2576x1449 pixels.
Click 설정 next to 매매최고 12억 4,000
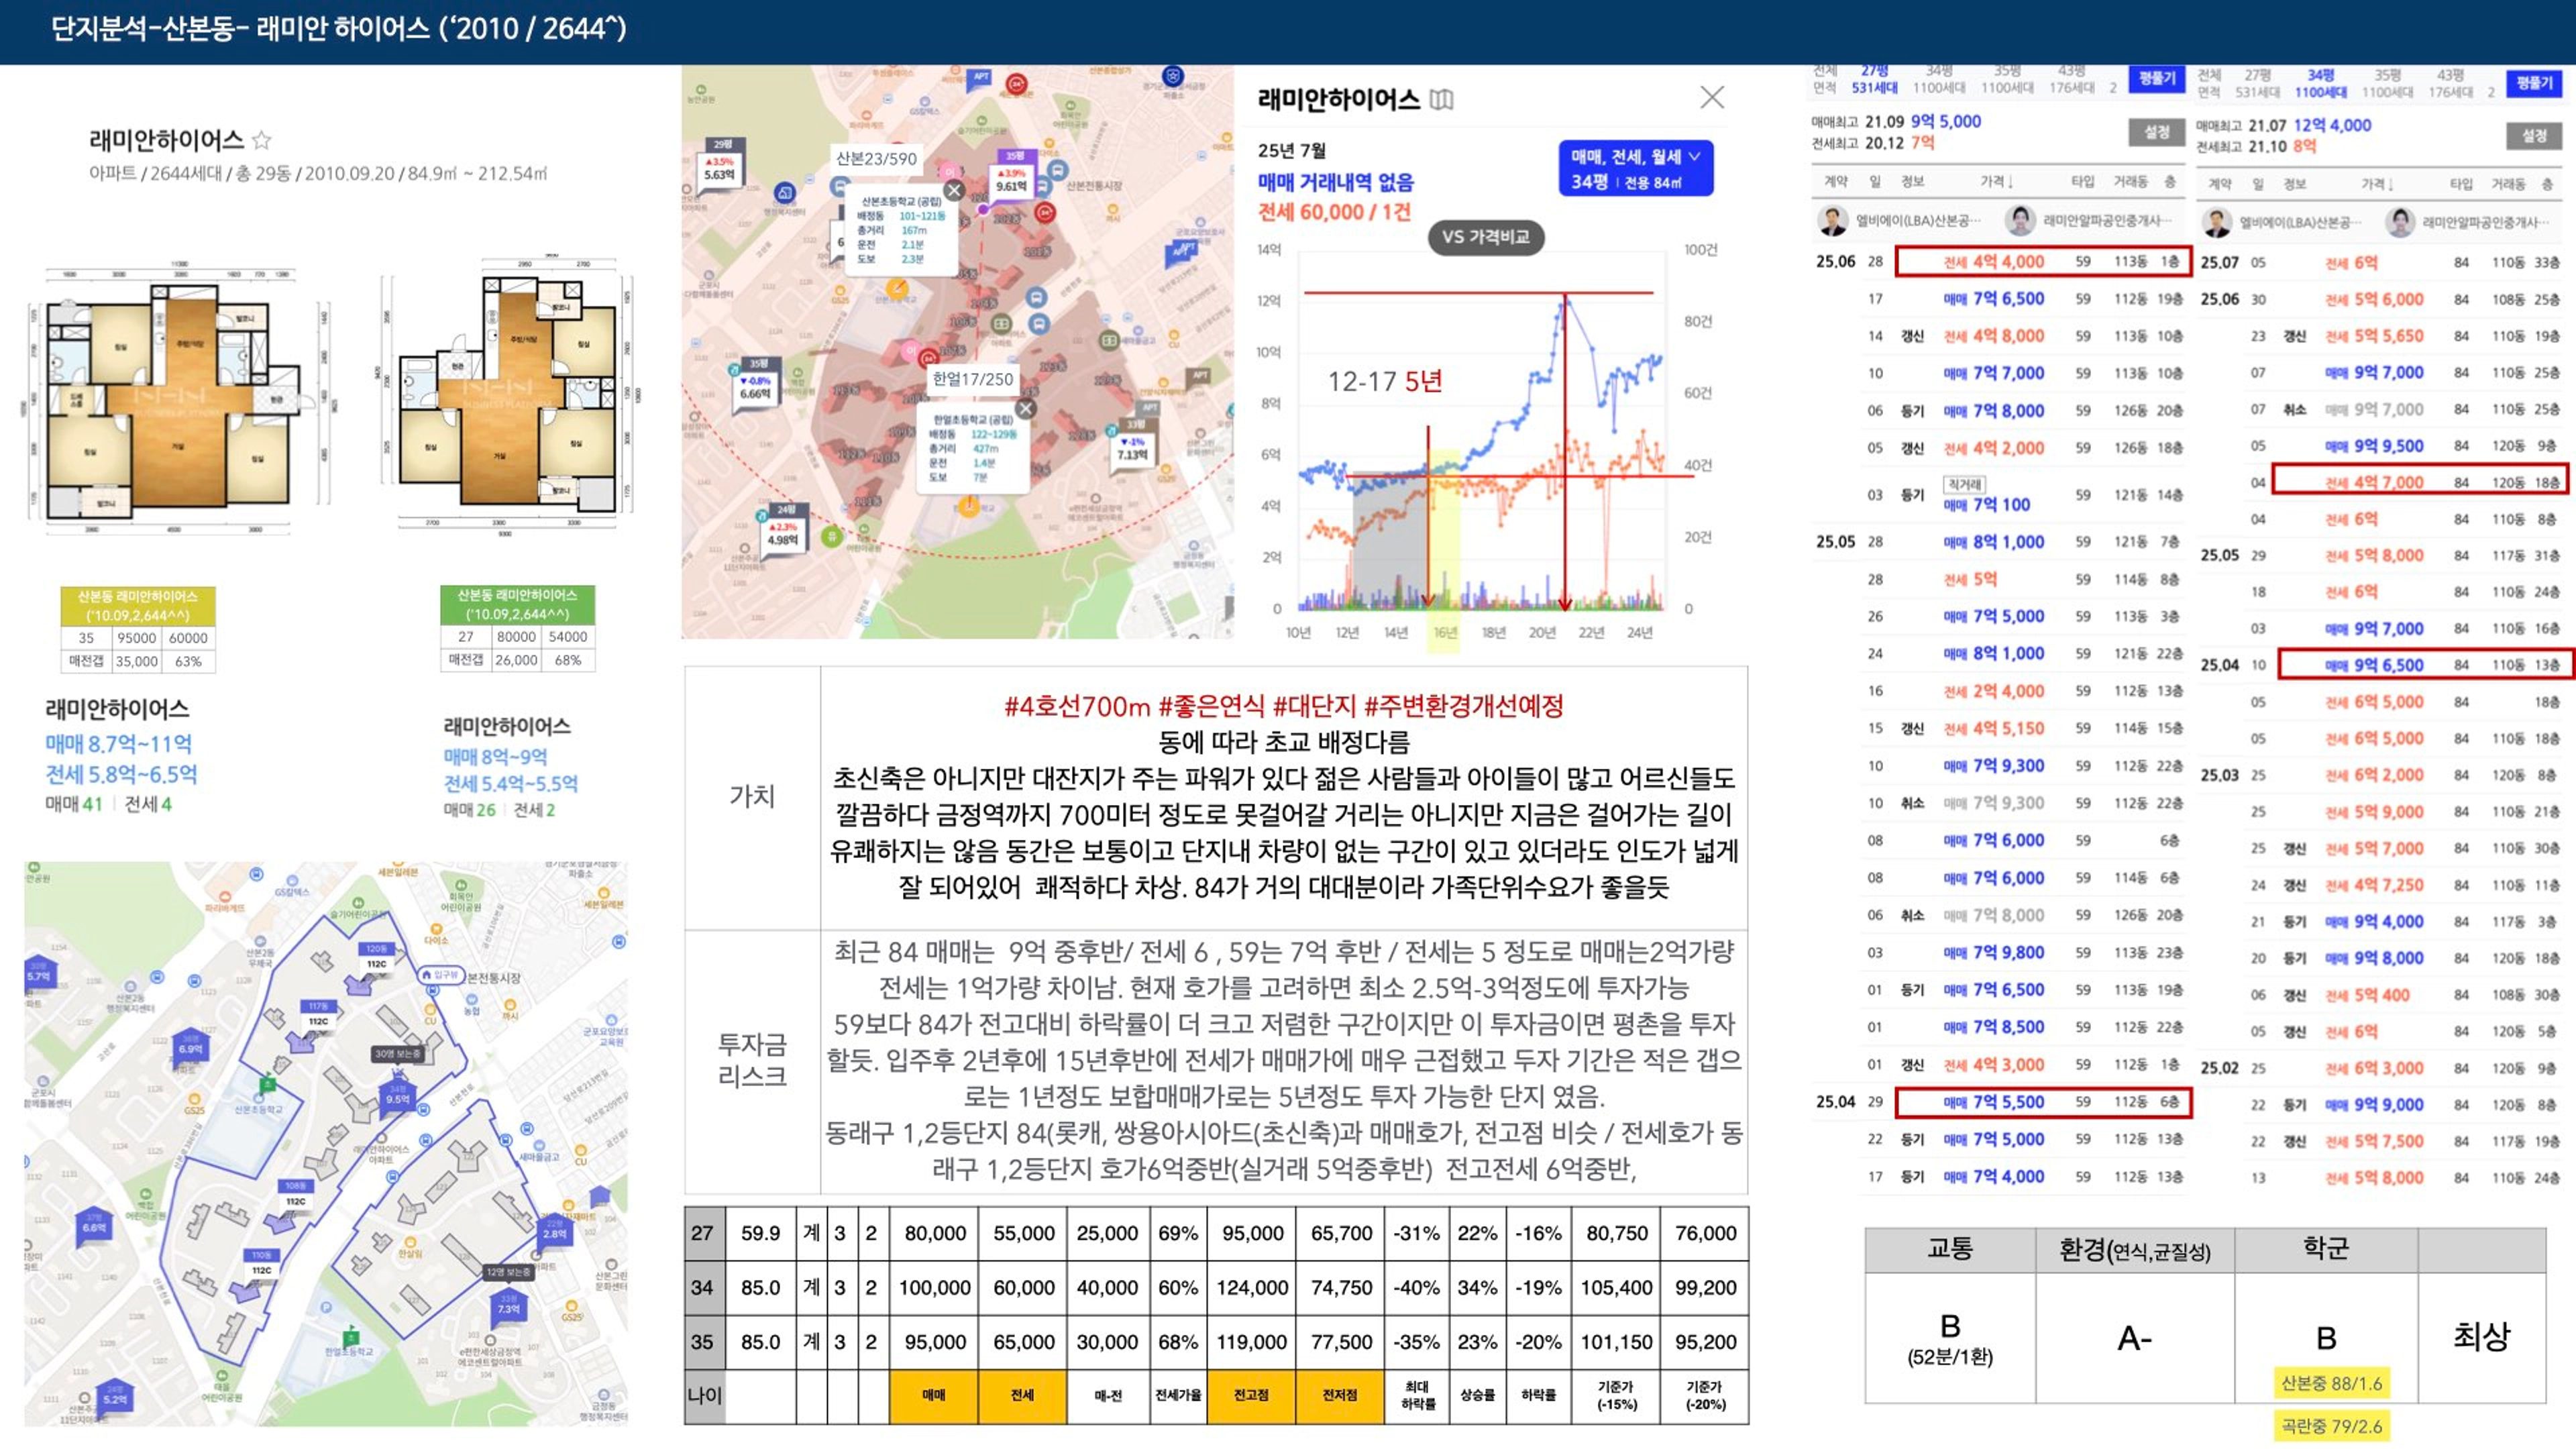pyautogui.click(x=2534, y=135)
